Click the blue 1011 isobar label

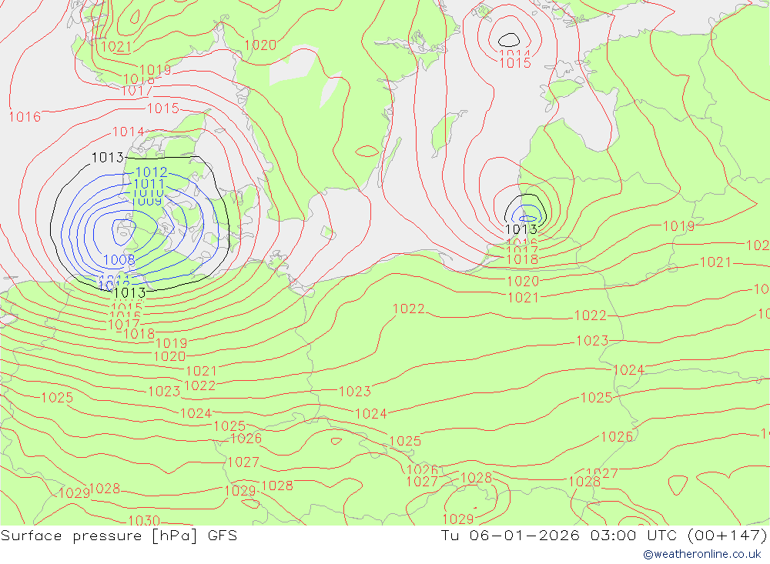pyautogui.click(x=149, y=185)
